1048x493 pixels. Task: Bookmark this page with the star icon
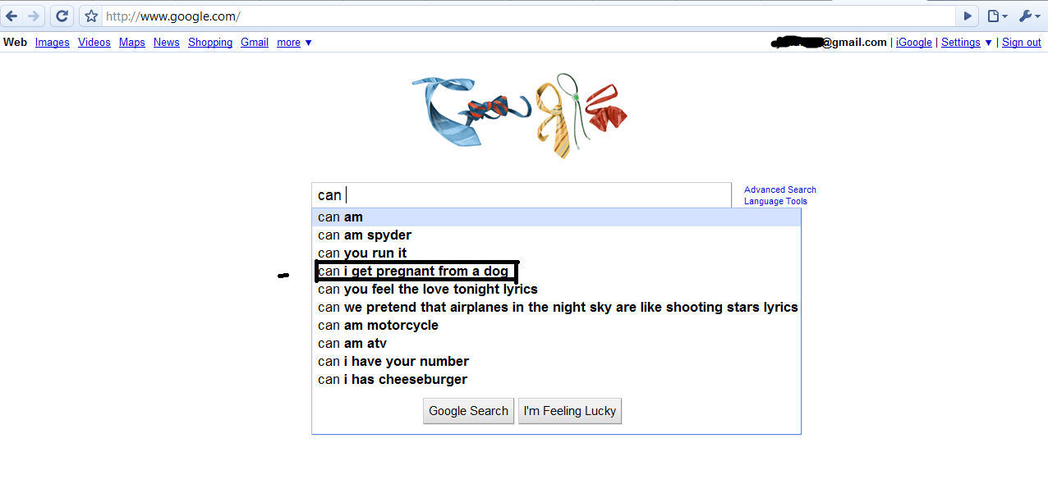click(91, 16)
